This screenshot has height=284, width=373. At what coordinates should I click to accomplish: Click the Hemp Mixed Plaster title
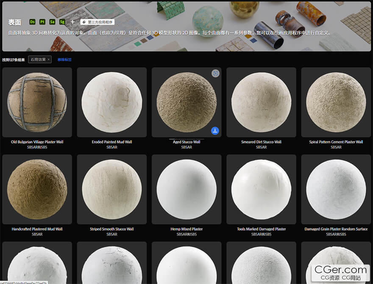(x=186, y=229)
